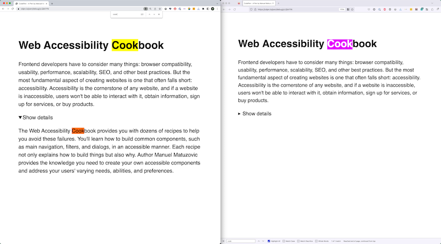Screen dimensions: 441x244
Task: Go to previous match in Chrome find bar
Action: click(x=149, y=14)
